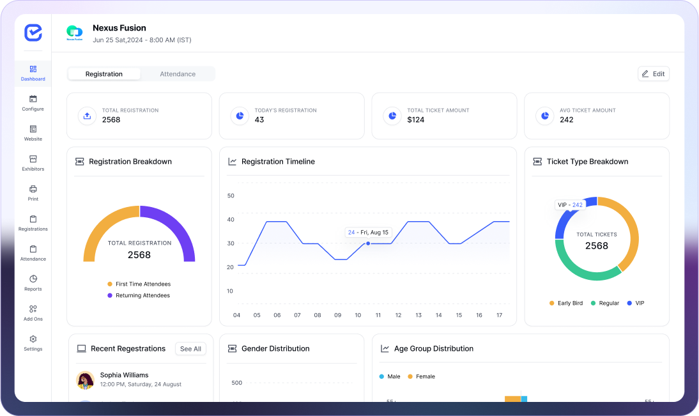Select the Registrations sidebar icon

(33, 220)
